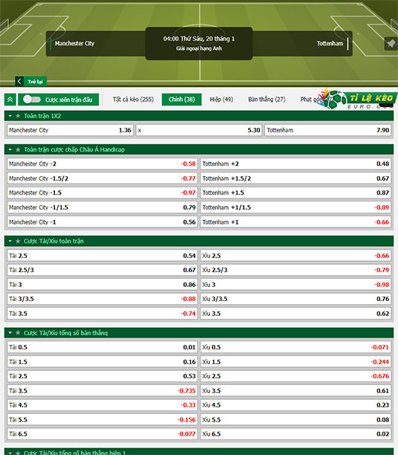
Task: Collapse the Toàn trận 1X2 section
Action: pyautogui.click(x=10, y=116)
